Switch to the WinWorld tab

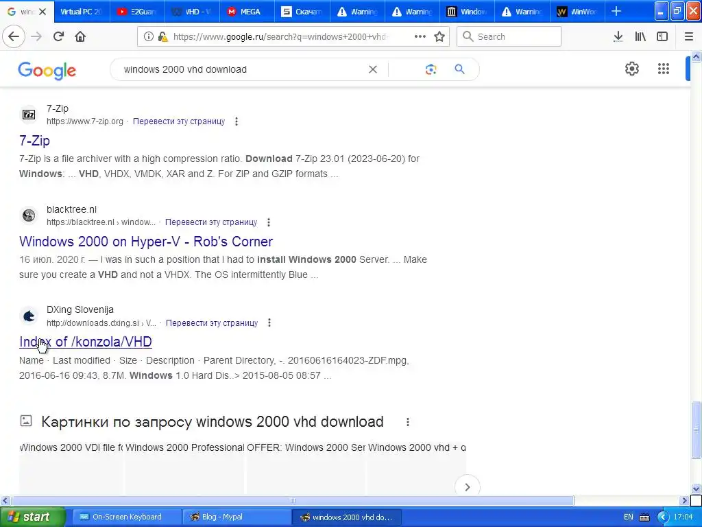pos(577,12)
